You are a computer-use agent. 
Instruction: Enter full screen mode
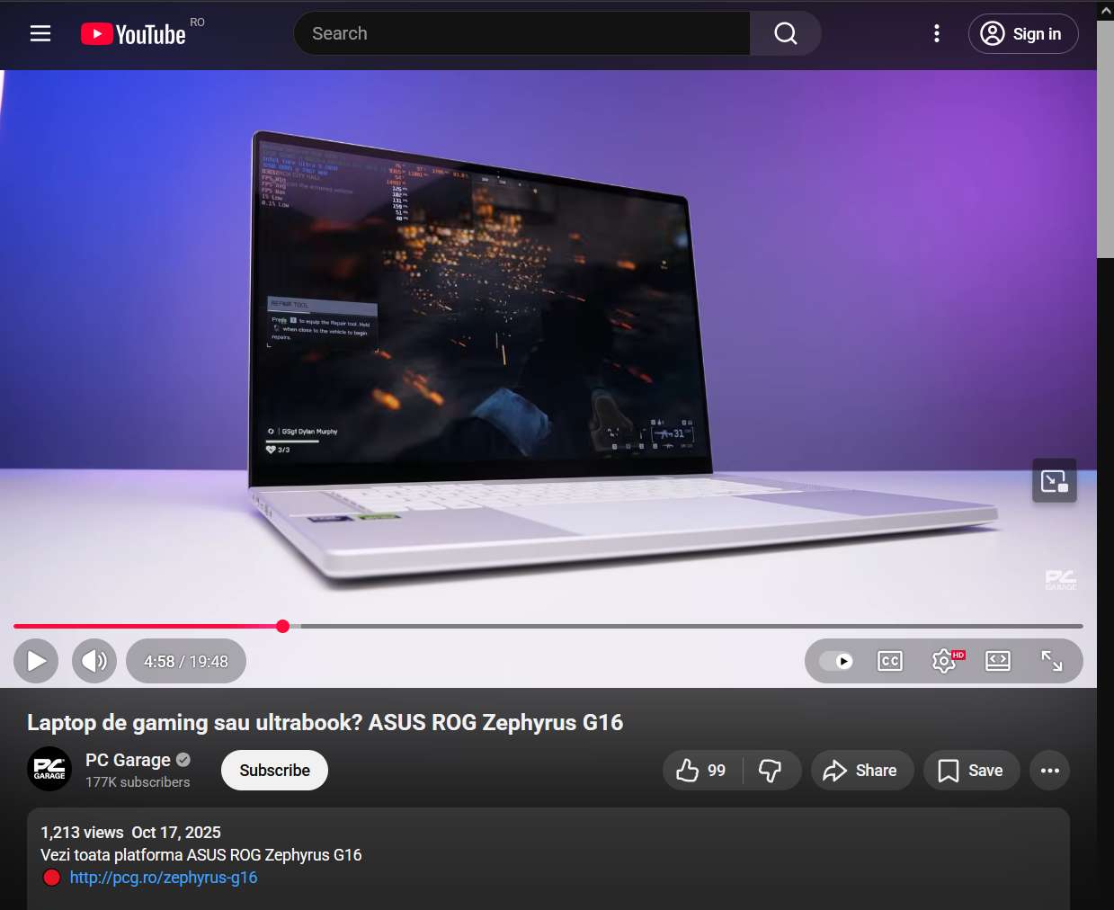[1051, 662]
